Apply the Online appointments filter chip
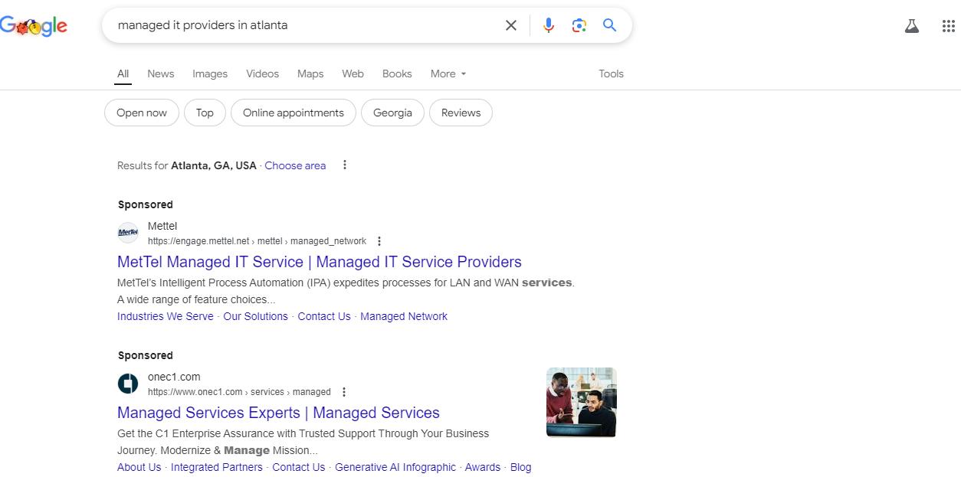The width and height of the screenshot is (961, 477). 294,113
